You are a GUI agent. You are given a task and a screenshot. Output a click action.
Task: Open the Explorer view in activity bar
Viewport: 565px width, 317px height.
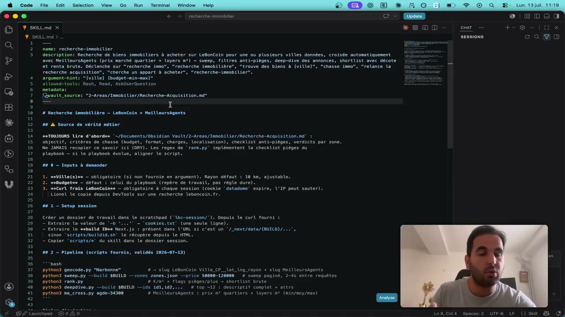click(9, 29)
